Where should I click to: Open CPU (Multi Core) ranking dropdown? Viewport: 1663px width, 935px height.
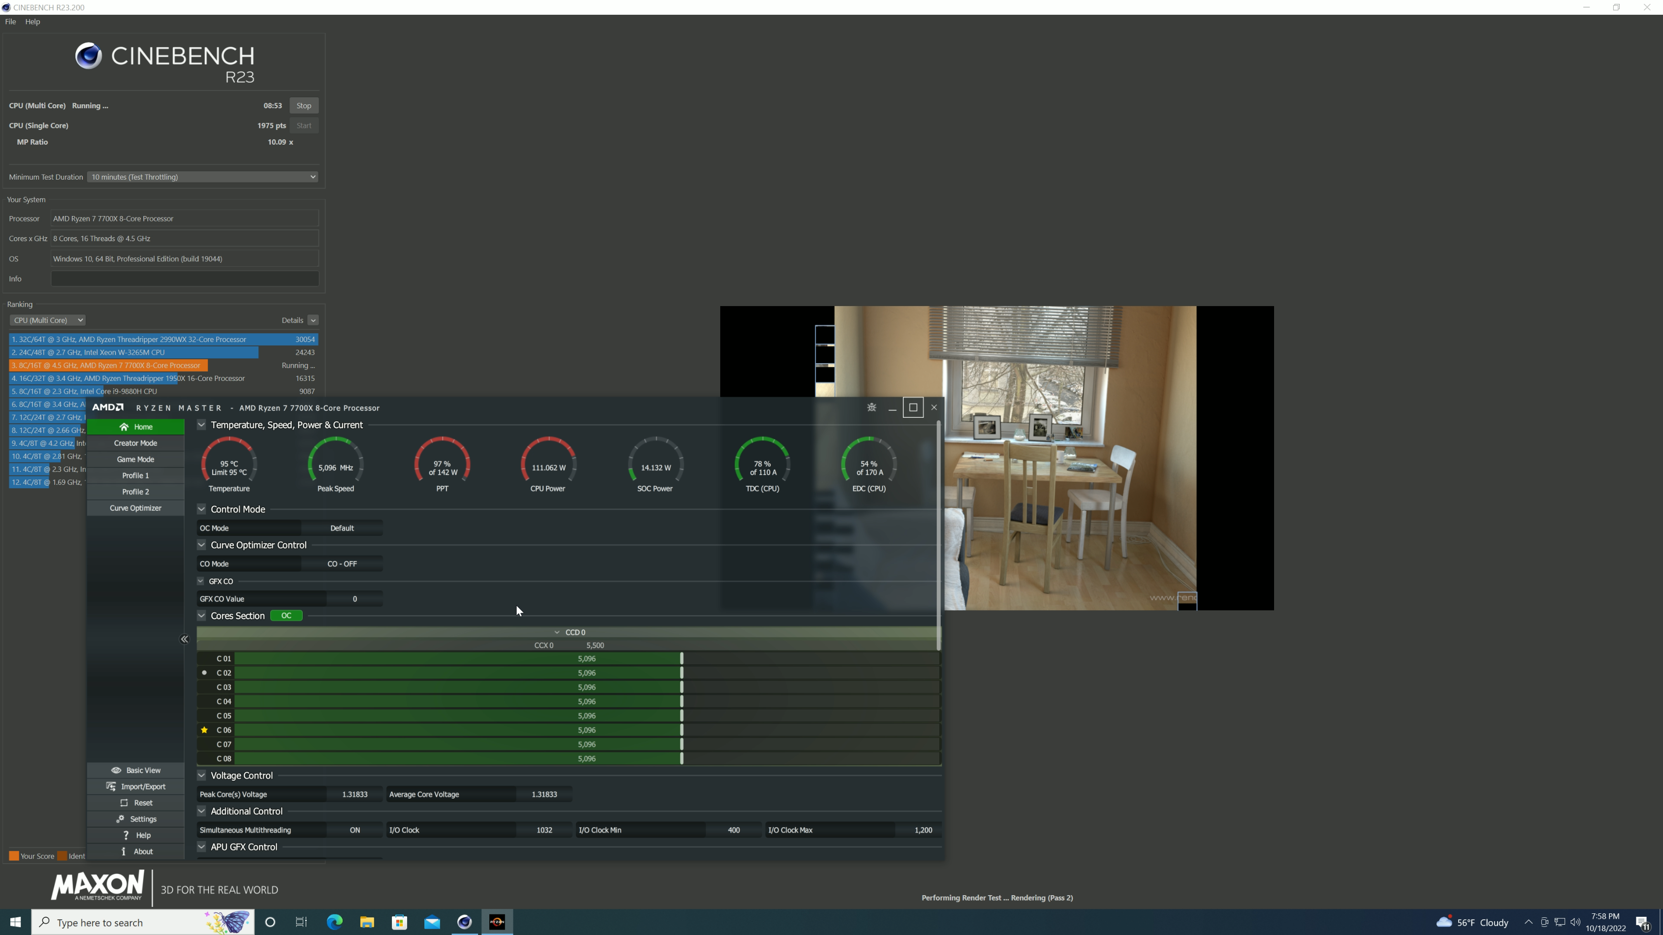point(47,320)
